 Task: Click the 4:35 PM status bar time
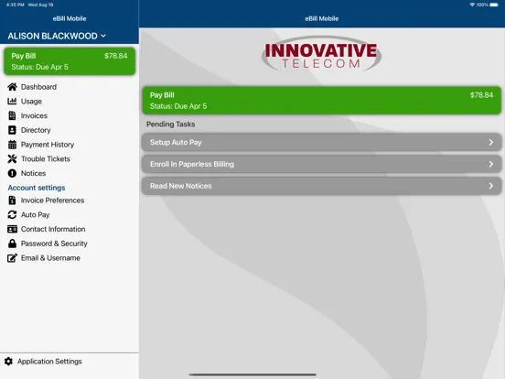16,5
